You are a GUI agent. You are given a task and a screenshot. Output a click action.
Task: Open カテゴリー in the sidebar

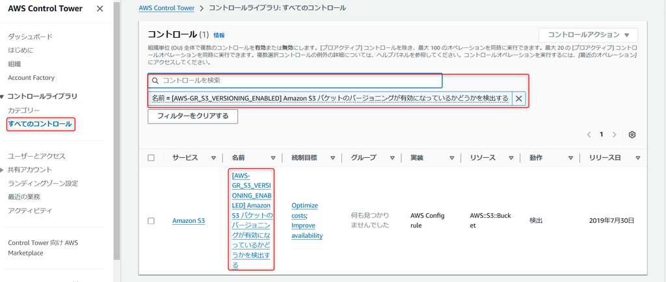coord(24,110)
